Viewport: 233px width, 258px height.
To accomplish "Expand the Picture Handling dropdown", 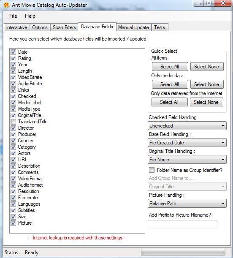I will click(187, 204).
